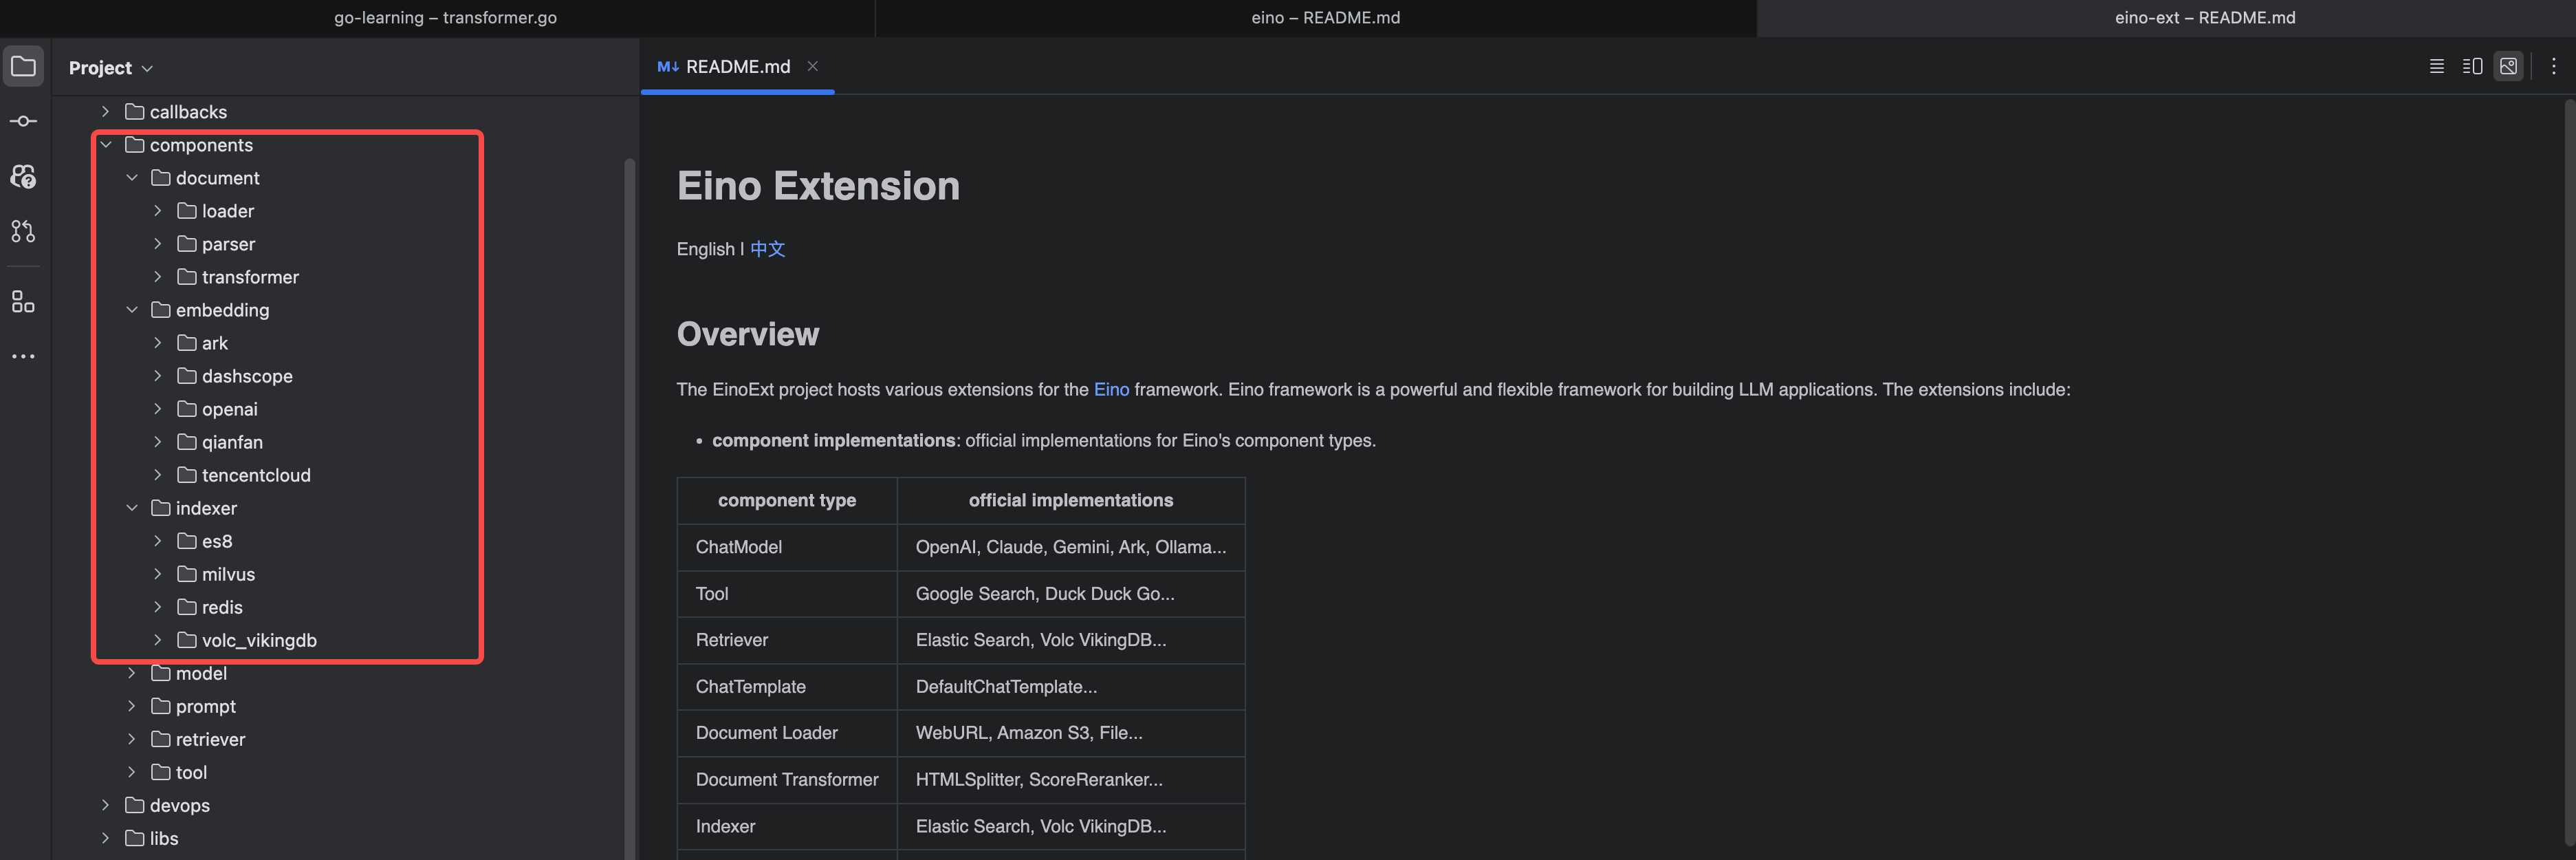Image resolution: width=2576 pixels, height=860 pixels.
Task: Show more tool windows ellipsis
Action: 23,356
